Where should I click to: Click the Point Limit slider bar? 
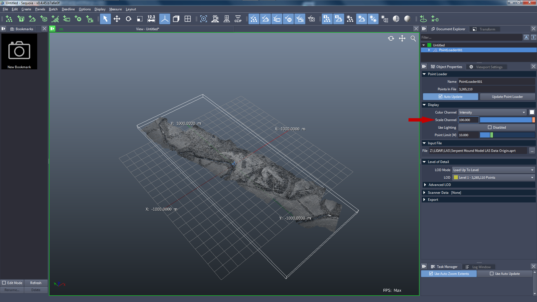coord(507,135)
